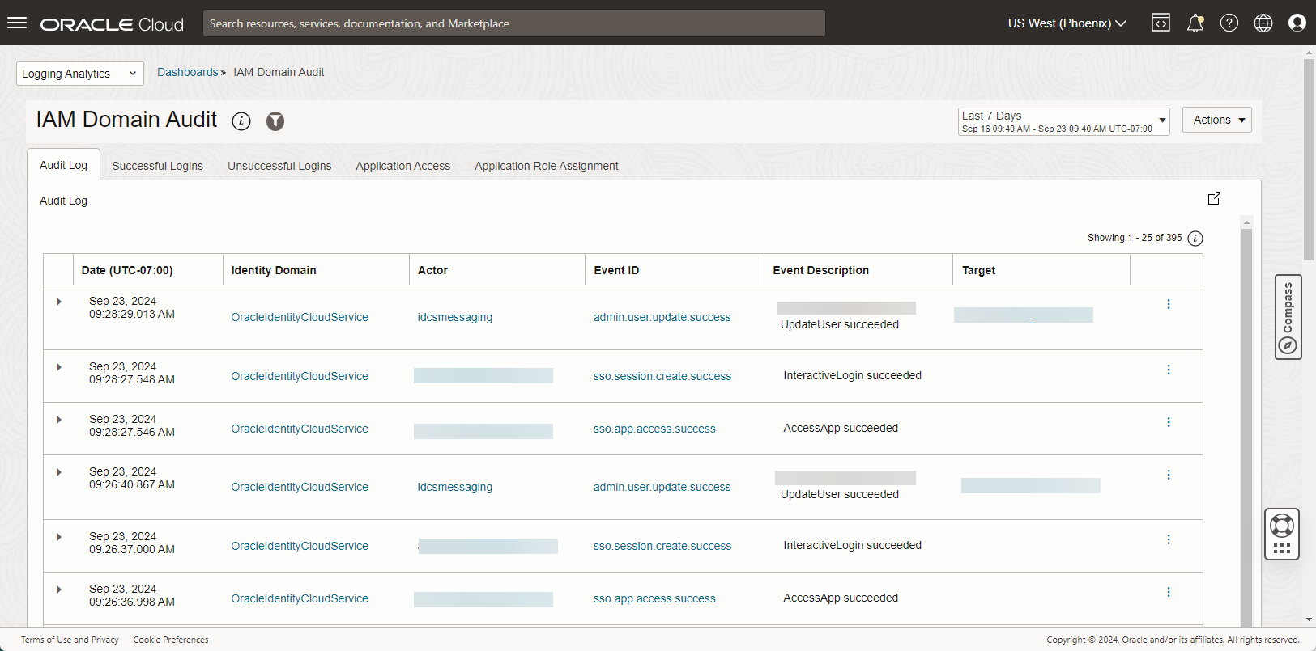Image resolution: width=1316 pixels, height=651 pixels.
Task: Switch to the Application Access tab
Action: click(x=402, y=166)
